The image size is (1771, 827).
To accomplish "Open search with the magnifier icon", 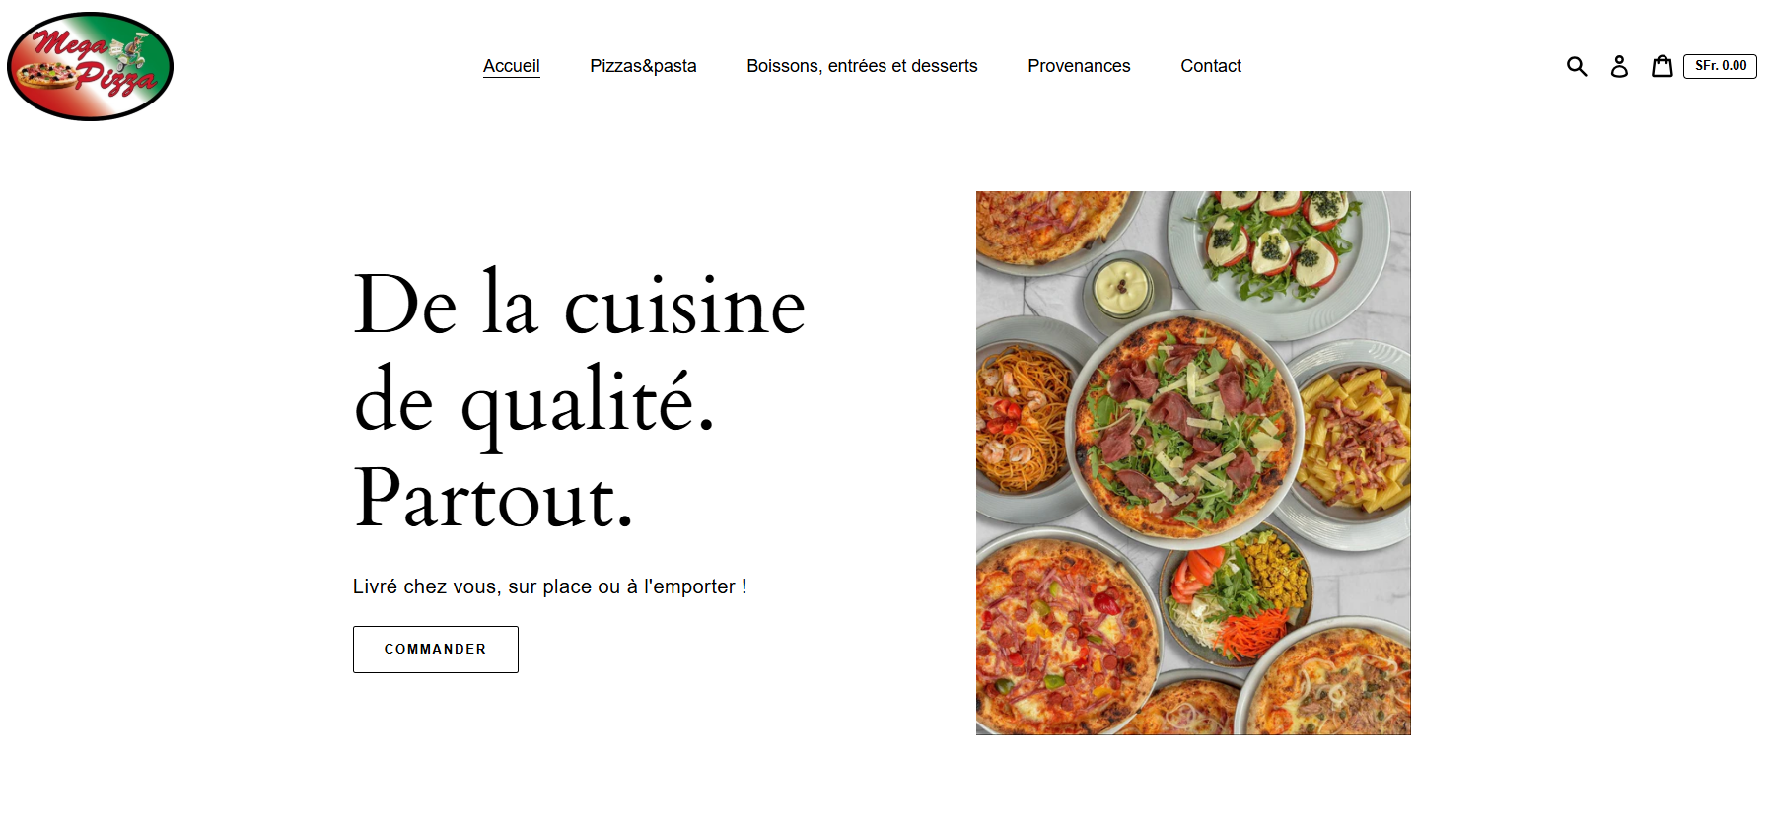I will coord(1577,66).
